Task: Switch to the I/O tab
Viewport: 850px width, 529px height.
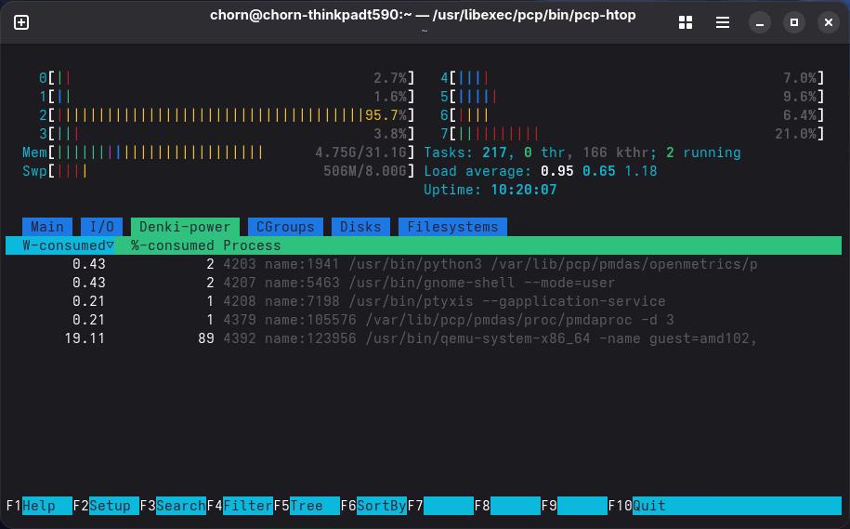Action: [102, 227]
